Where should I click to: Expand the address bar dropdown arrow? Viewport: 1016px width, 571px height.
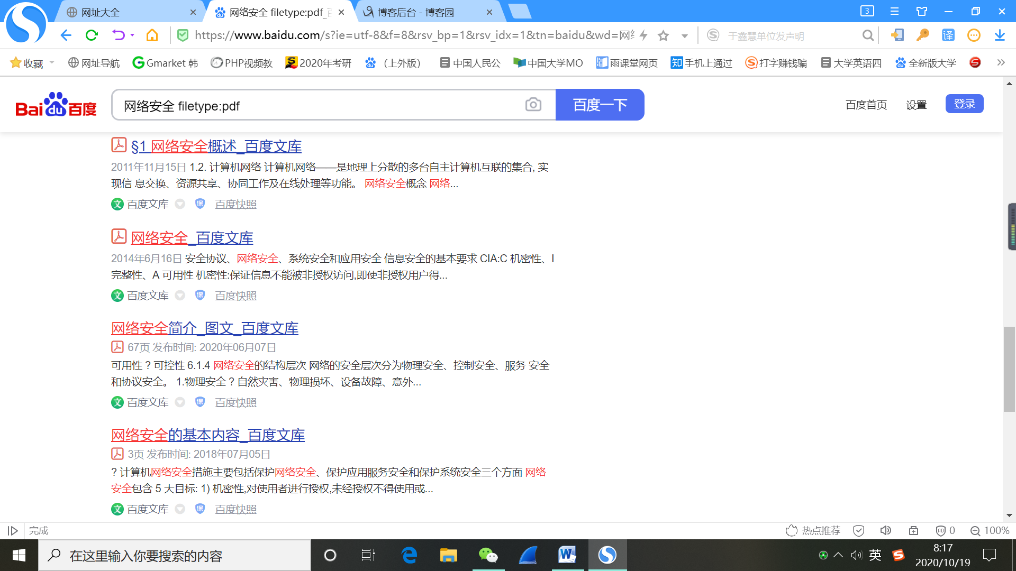click(x=685, y=36)
